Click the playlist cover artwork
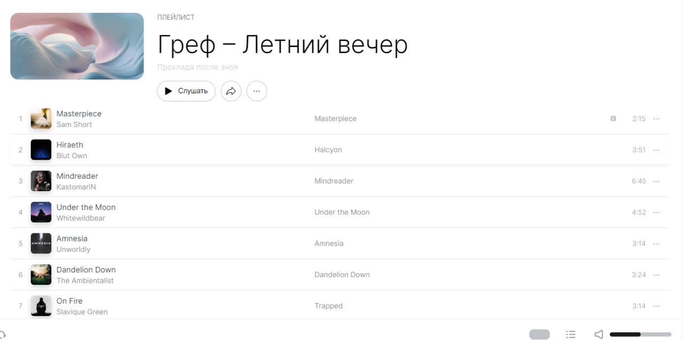 77,46
